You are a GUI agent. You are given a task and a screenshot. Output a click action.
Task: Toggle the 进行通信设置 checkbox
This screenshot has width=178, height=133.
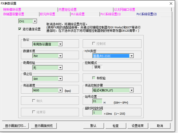coord(20,29)
